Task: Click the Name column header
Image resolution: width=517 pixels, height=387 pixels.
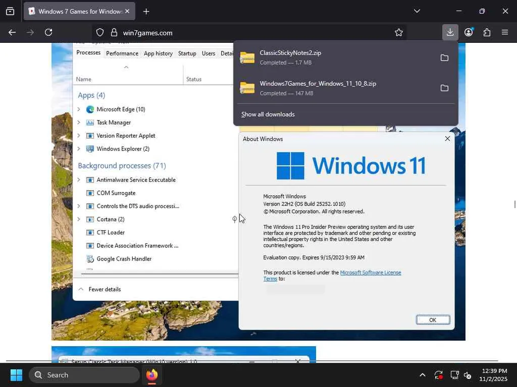Action: [84, 79]
